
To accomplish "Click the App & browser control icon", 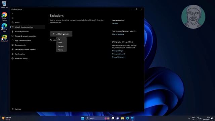I will pos(12,40).
